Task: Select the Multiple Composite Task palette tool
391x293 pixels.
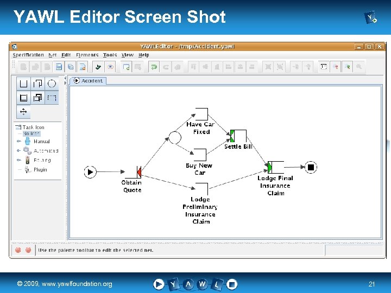Action: point(37,98)
